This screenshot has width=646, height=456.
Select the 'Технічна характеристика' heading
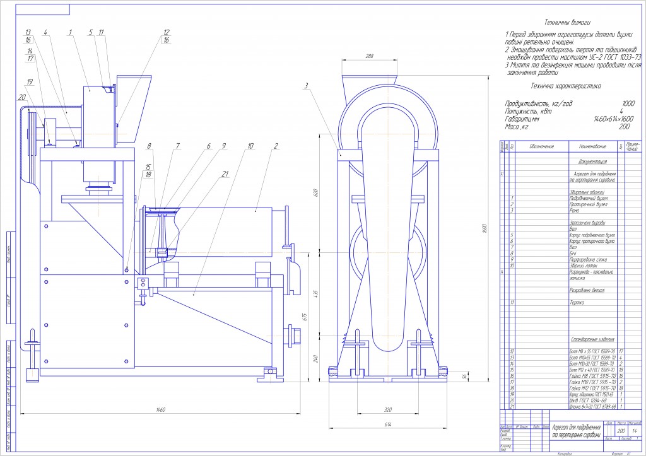point(566,85)
